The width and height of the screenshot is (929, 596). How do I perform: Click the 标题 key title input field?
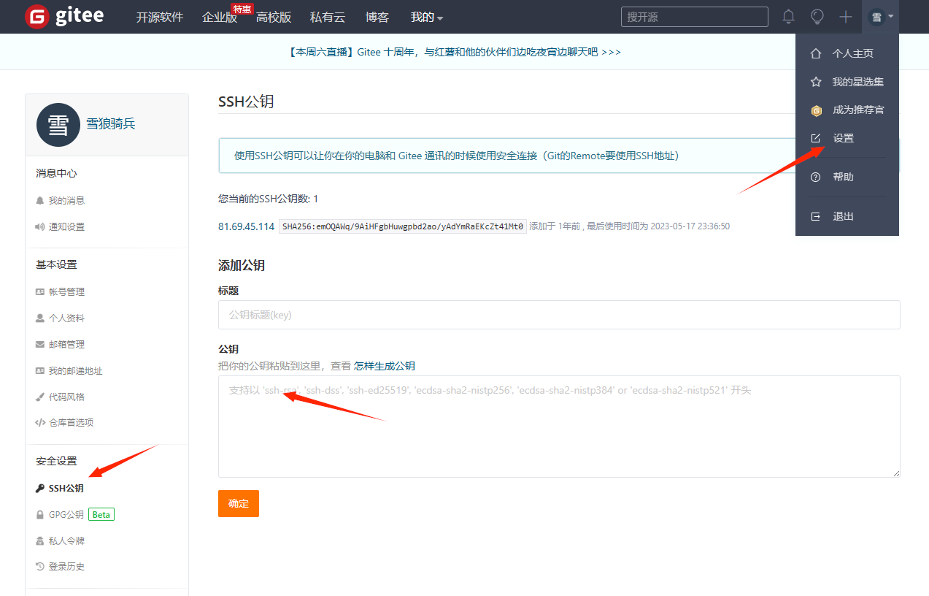pyautogui.click(x=558, y=315)
